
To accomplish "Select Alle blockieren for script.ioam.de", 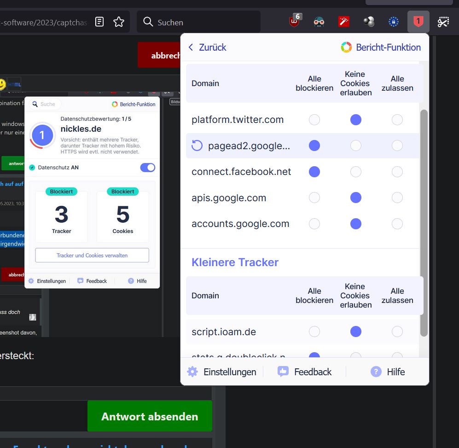I will (x=314, y=332).
